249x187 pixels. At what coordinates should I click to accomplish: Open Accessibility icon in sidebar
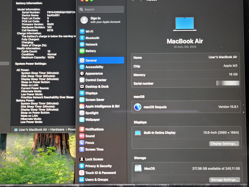[x=82, y=67]
